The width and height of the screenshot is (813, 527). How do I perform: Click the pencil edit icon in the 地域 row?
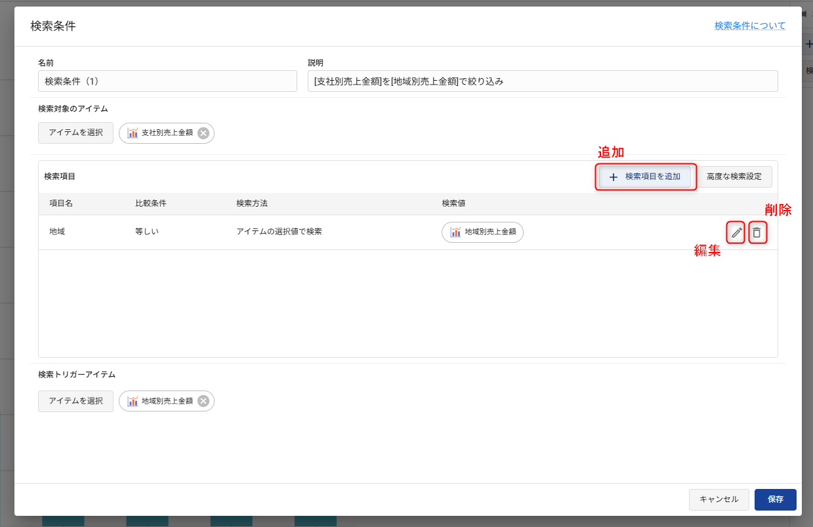736,232
